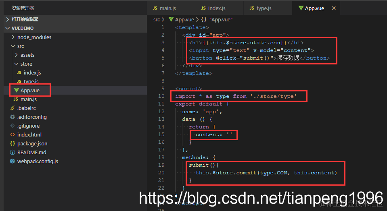The width and height of the screenshot is (387, 211).
Task: Click the submit(){ line
Action: tap(204, 165)
